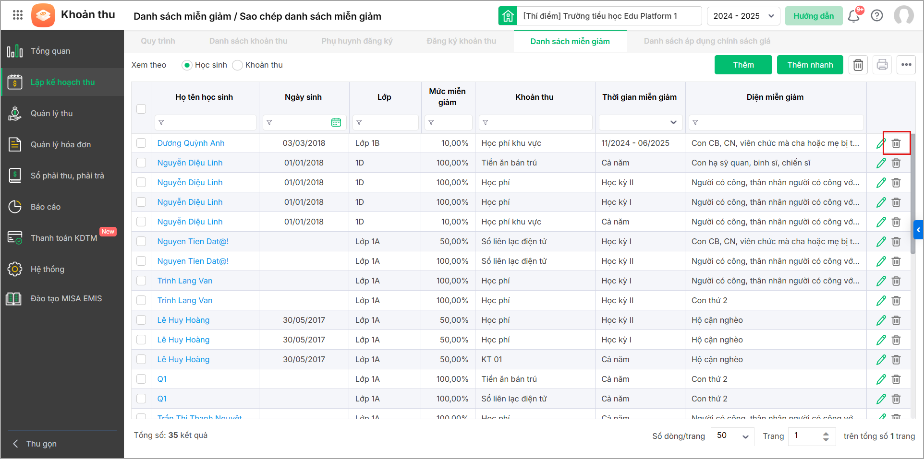924x459 pixels.
Task: Switch to the Danh sách khoản thu tab
Action: coord(248,41)
